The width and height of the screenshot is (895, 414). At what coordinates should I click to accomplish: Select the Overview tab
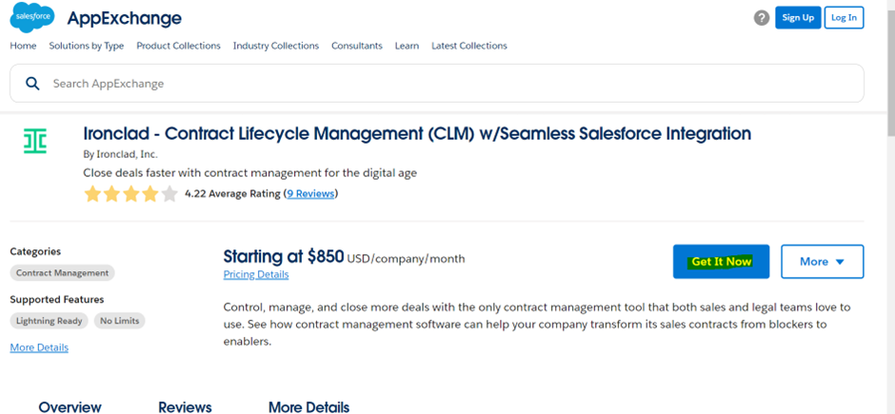click(70, 406)
